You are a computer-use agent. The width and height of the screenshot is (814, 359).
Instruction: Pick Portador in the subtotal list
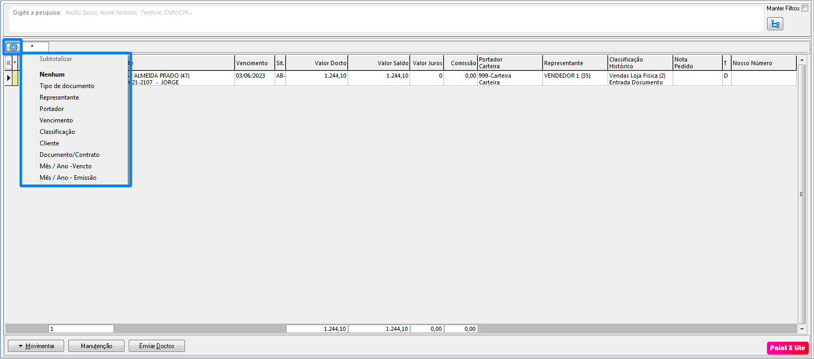(52, 109)
